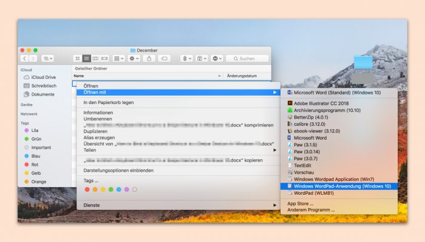Choose Öffnen in context menu
This screenshot has height=242, width=425.
tap(178, 86)
